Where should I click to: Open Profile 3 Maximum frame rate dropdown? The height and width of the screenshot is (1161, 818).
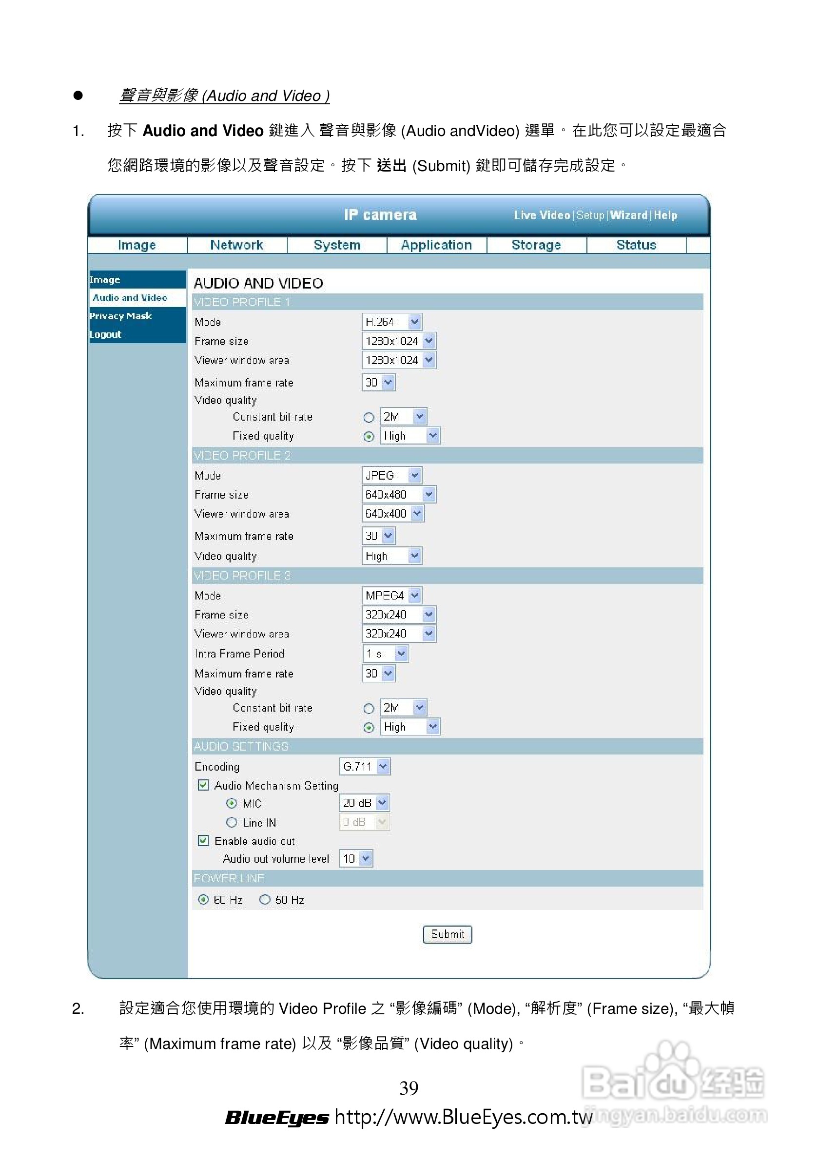(x=378, y=674)
